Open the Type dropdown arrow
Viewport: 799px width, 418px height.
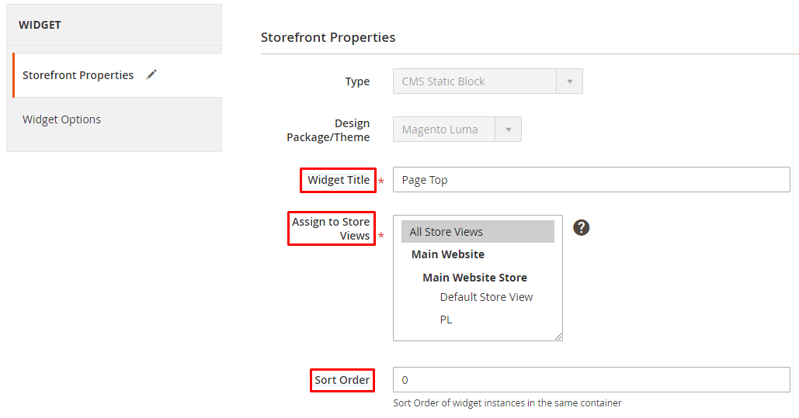[570, 81]
